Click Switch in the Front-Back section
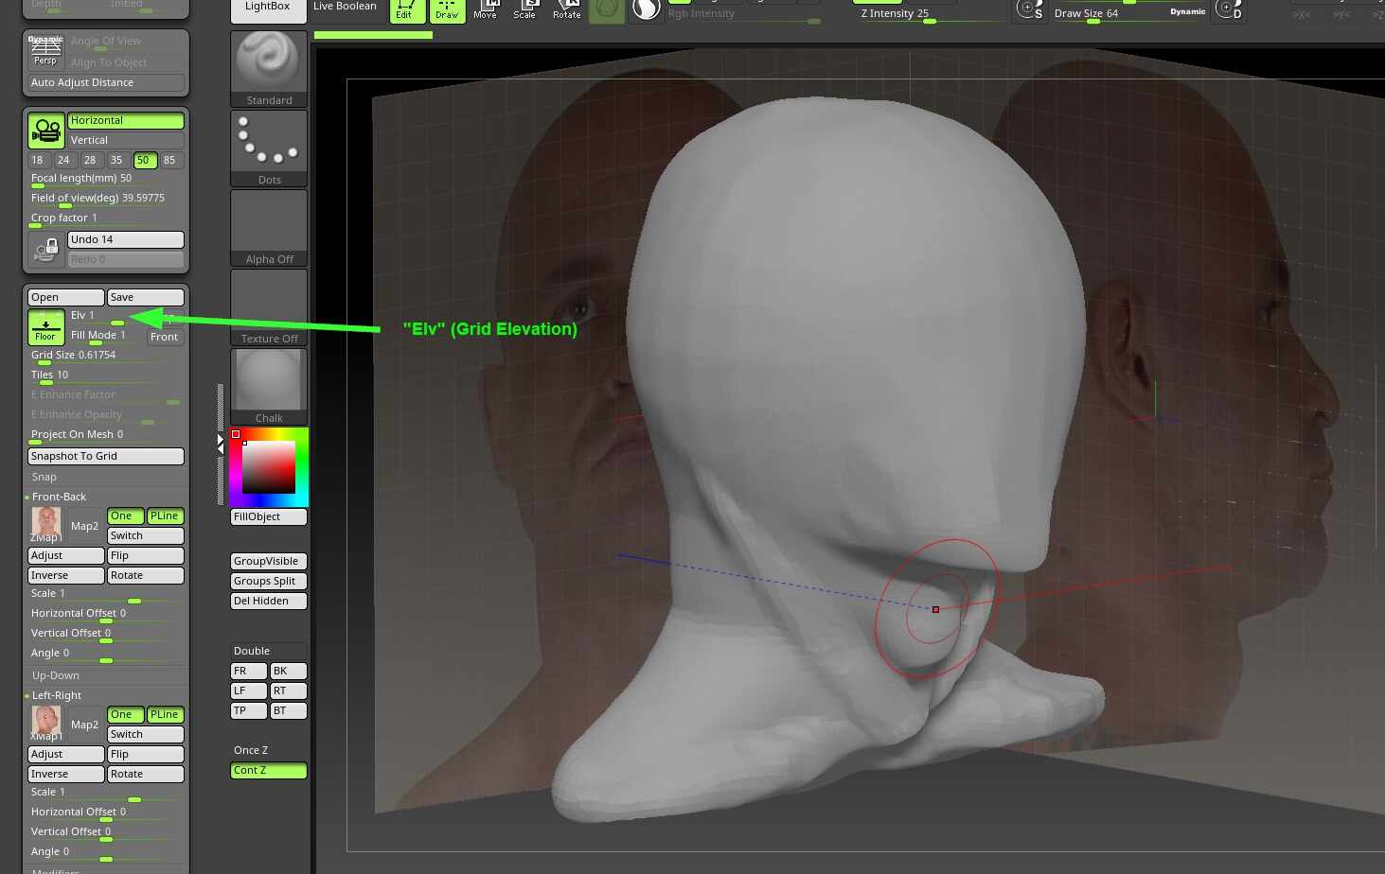This screenshot has height=874, width=1385. point(145,535)
